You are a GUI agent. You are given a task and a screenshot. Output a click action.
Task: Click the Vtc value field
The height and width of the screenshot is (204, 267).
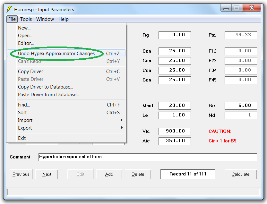coord(175,132)
